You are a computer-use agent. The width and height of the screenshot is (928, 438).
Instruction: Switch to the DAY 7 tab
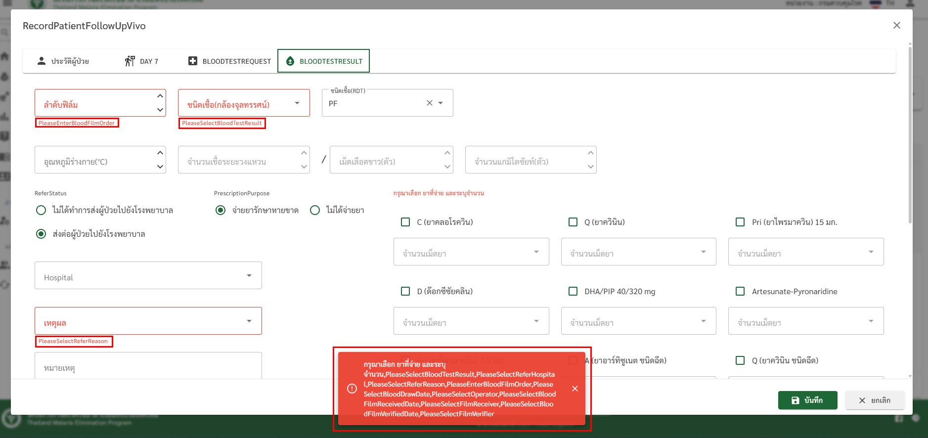[x=142, y=61]
